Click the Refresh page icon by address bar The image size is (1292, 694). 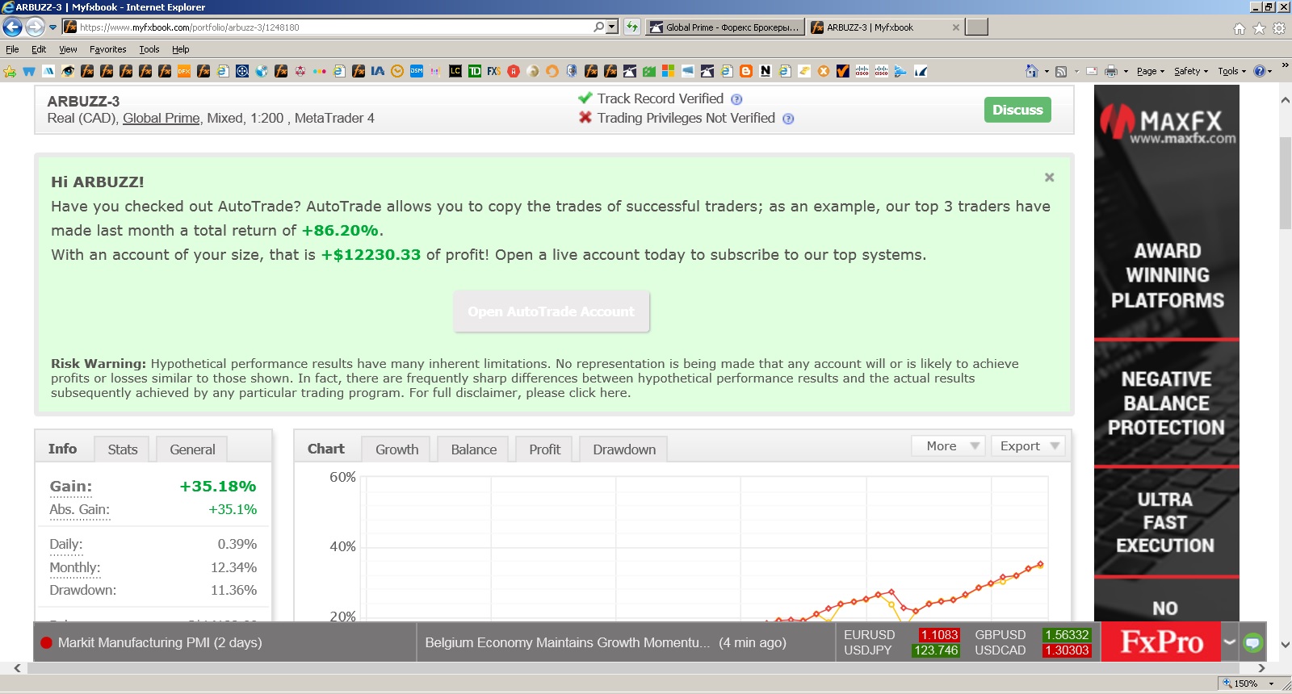[632, 27]
